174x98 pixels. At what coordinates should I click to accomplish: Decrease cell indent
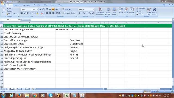point(57,13)
